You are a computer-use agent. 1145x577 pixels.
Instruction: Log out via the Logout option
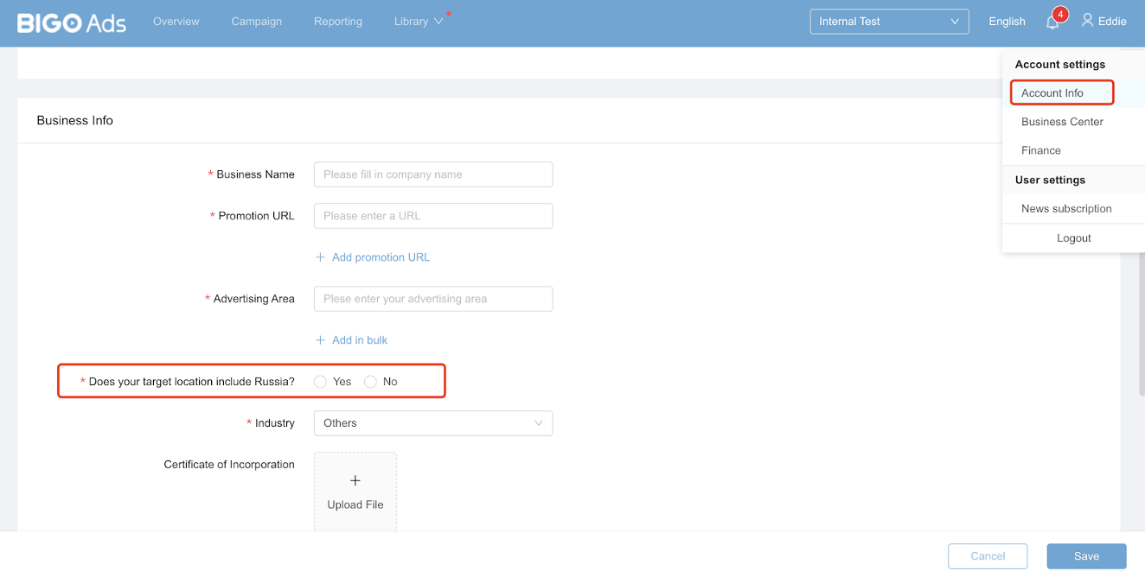1073,238
